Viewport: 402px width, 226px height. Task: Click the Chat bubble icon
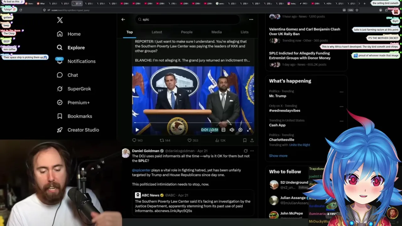pos(60,75)
